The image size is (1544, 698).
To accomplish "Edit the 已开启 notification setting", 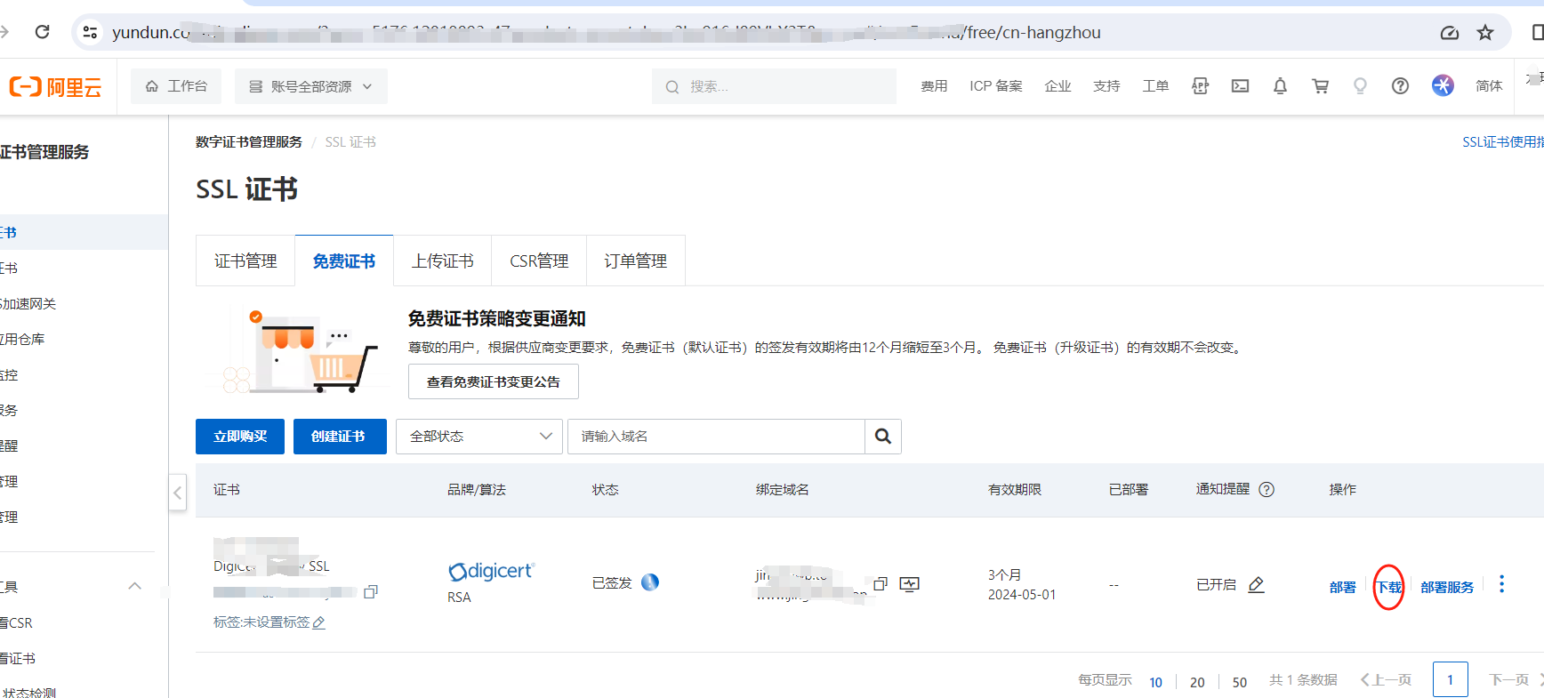I will pos(1257,584).
